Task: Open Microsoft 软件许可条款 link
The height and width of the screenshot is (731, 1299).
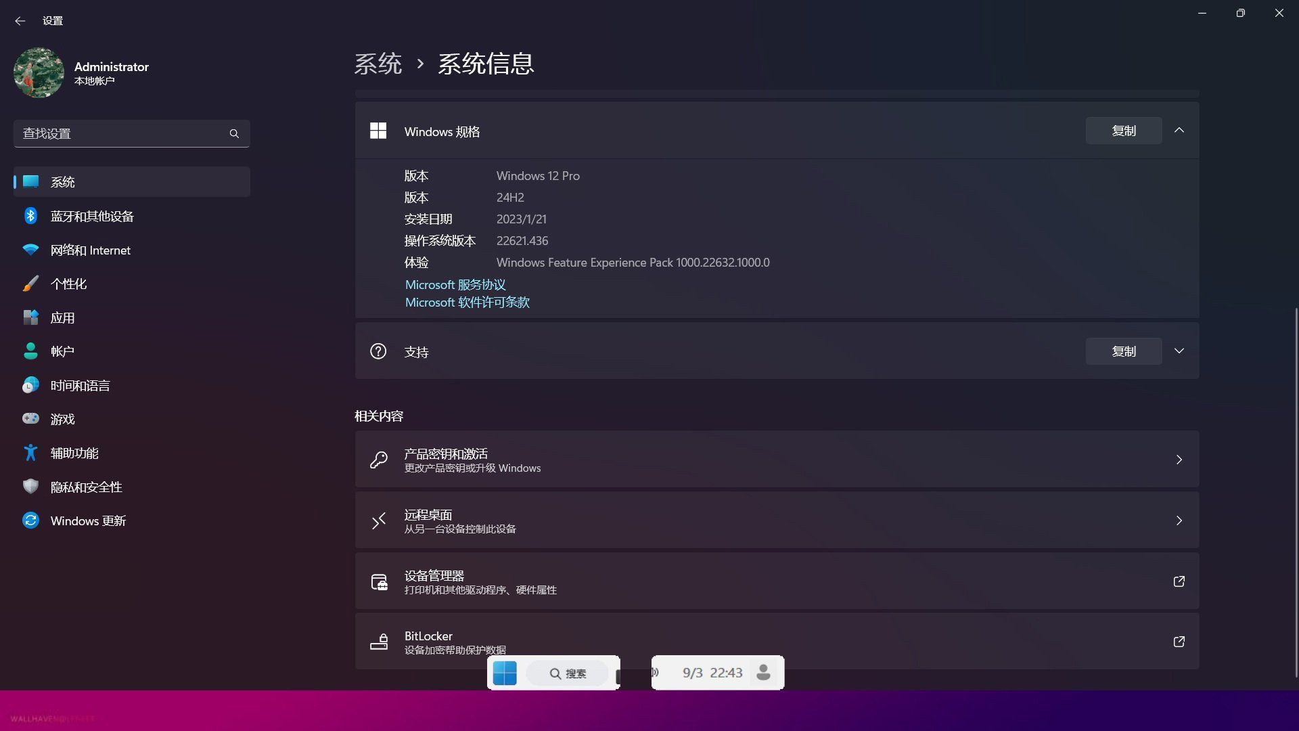Action: point(468,303)
